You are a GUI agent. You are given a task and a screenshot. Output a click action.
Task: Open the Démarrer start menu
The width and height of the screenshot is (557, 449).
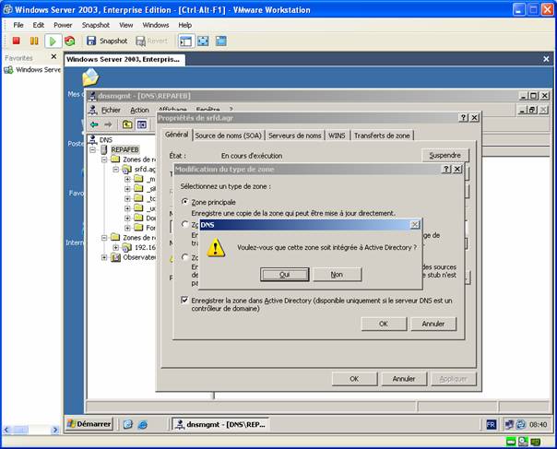(89, 424)
